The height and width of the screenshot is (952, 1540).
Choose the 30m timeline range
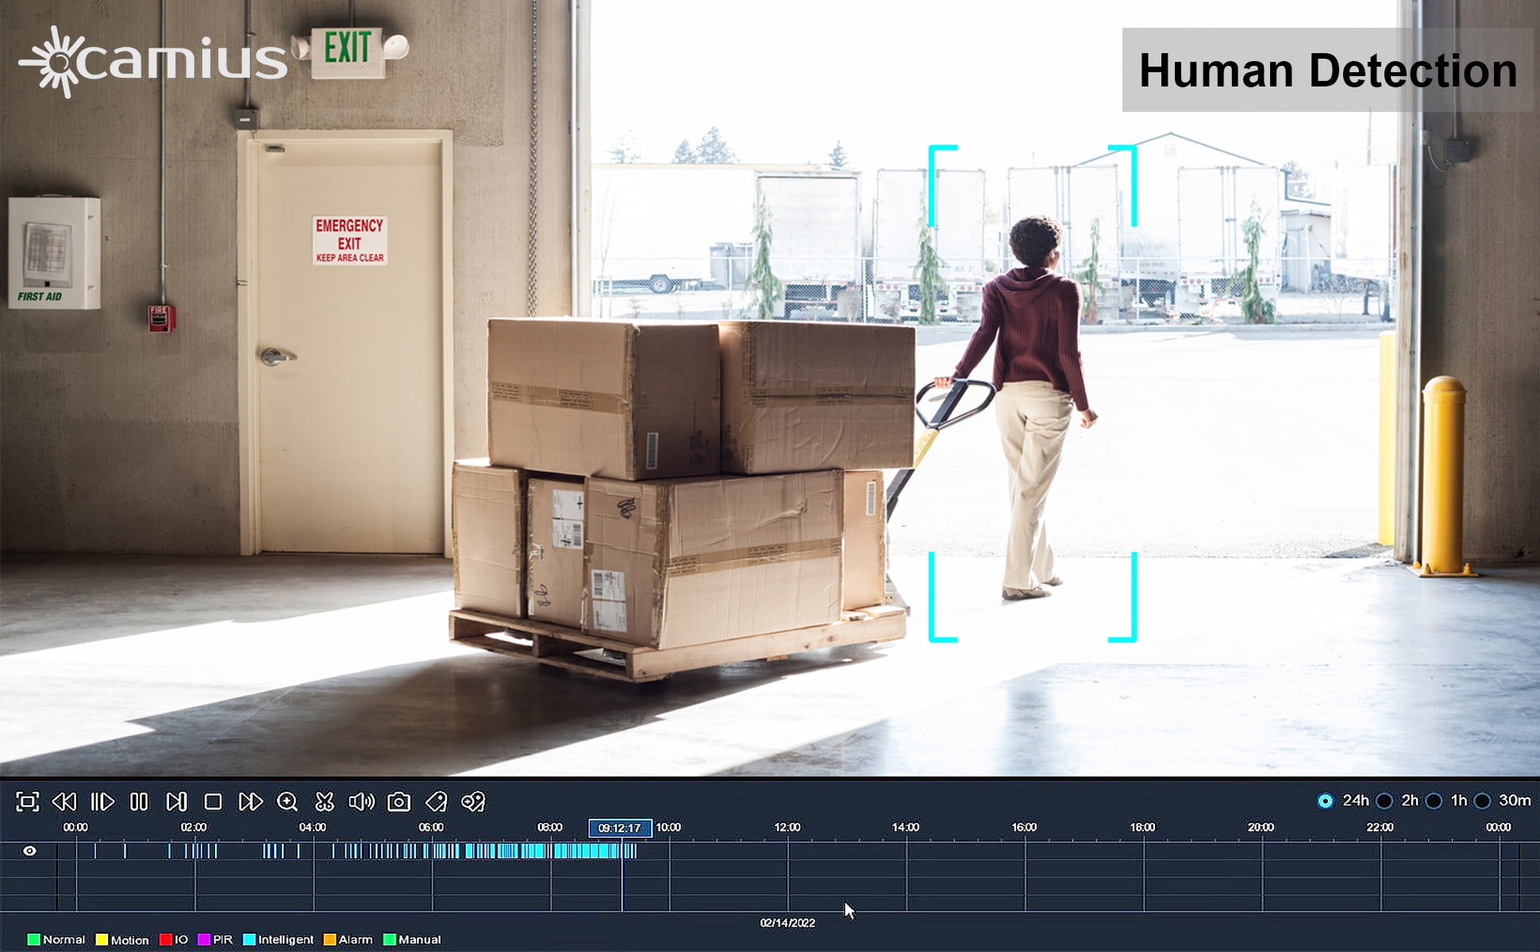coord(1482,801)
